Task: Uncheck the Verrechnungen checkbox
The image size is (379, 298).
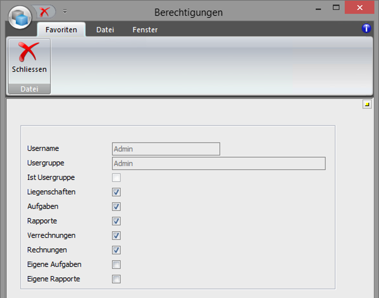Action: pos(116,235)
